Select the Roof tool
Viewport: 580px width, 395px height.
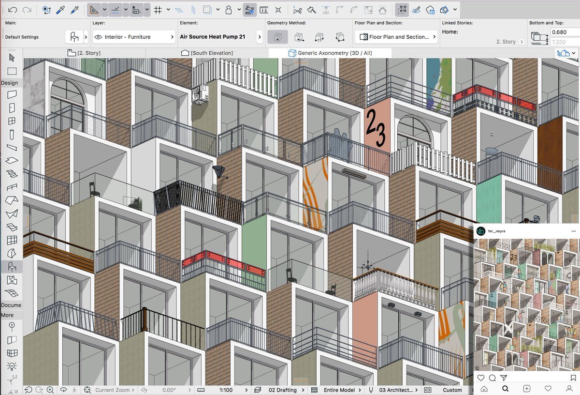tap(12, 200)
